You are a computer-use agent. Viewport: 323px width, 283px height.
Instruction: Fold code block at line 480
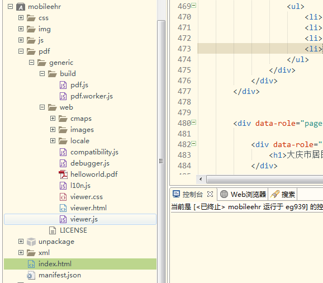[194, 122]
